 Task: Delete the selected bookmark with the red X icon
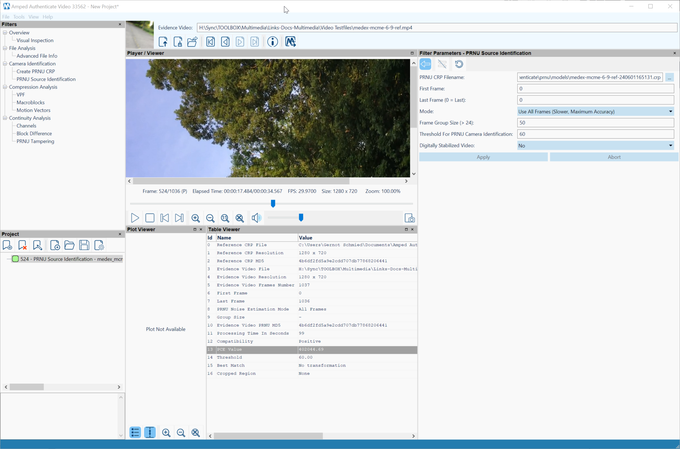(22, 245)
